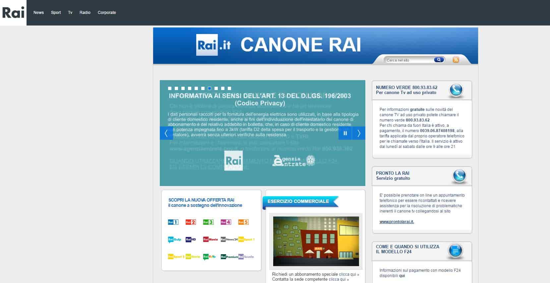This screenshot has width=550, height=283.
Task: Select the fifth carousel indicator dot
Action: [196, 88]
